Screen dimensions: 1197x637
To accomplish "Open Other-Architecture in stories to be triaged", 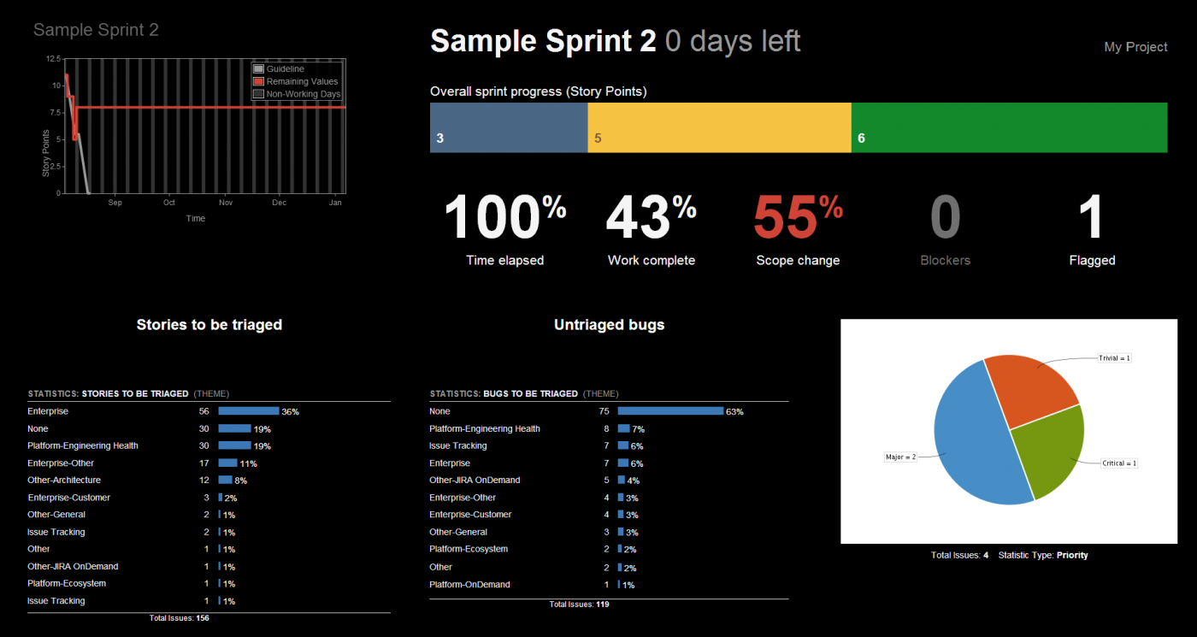I will 64,481.
